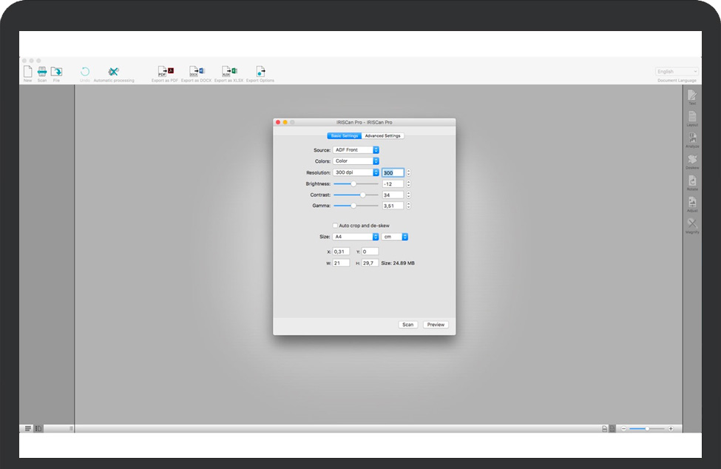
Task: Open the Colors dropdown
Action: click(356, 161)
